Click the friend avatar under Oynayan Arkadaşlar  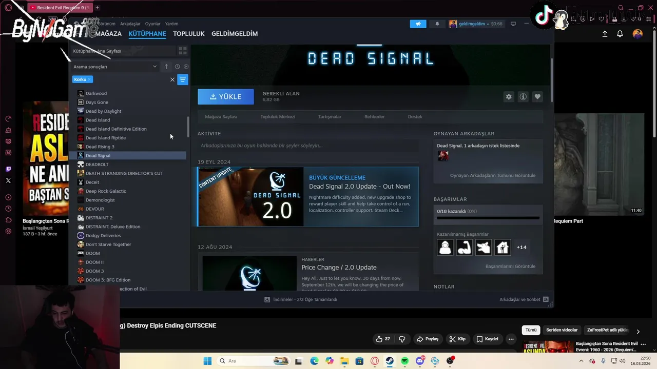pos(443,155)
